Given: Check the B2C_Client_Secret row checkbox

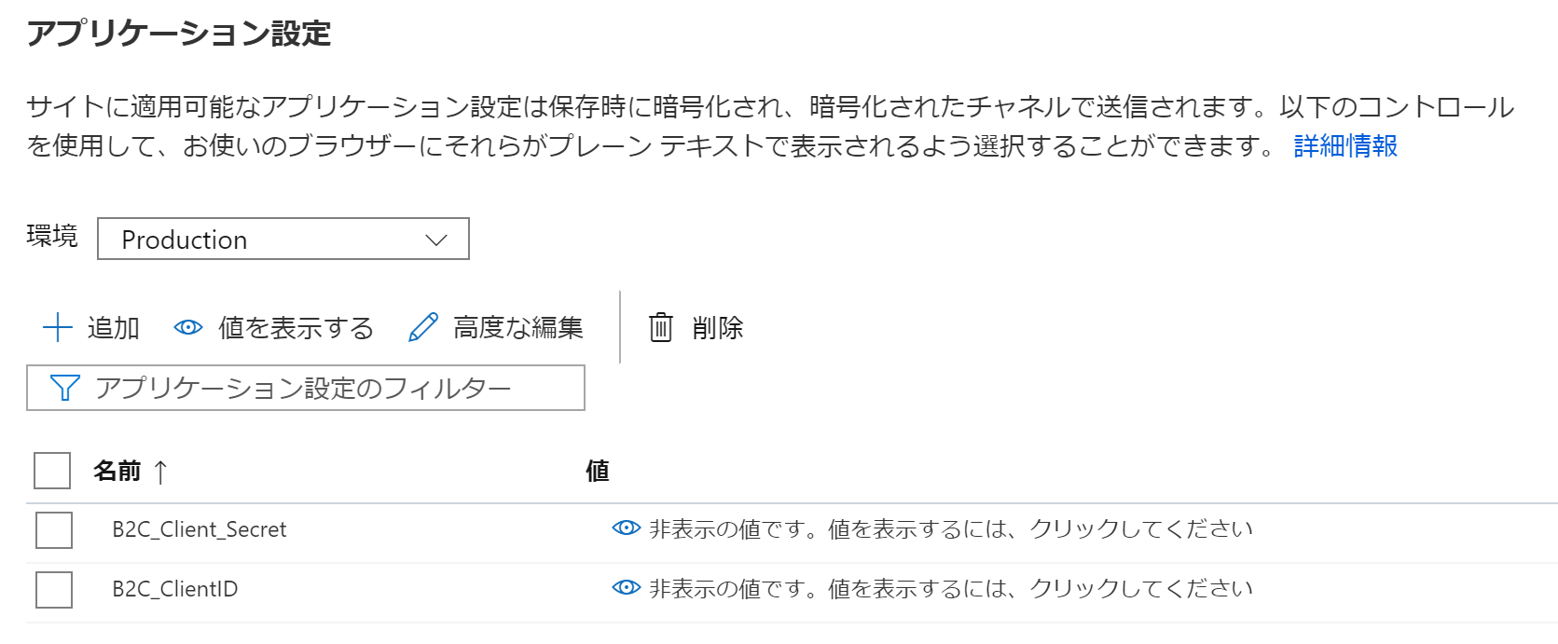Looking at the screenshot, I should click(x=53, y=528).
